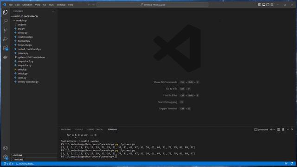The image size is (297, 167).
Task: Click the navigate forward arrow
Action: click(93, 5)
